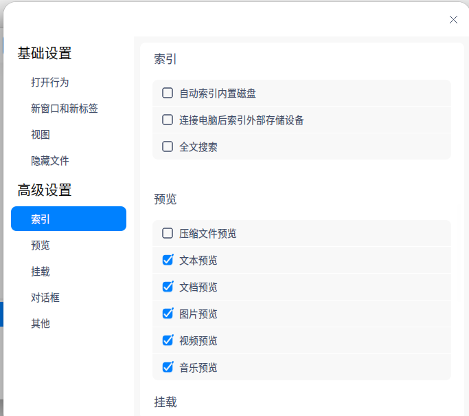Turn off 视频预览 checkbox
This screenshot has height=416, width=469.
point(168,340)
